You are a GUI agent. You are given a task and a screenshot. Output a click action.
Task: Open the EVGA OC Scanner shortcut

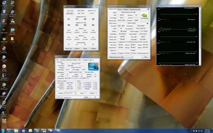pos(4,113)
